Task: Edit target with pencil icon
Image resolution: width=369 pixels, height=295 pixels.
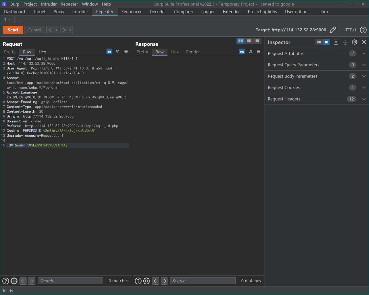Action: coord(333,30)
